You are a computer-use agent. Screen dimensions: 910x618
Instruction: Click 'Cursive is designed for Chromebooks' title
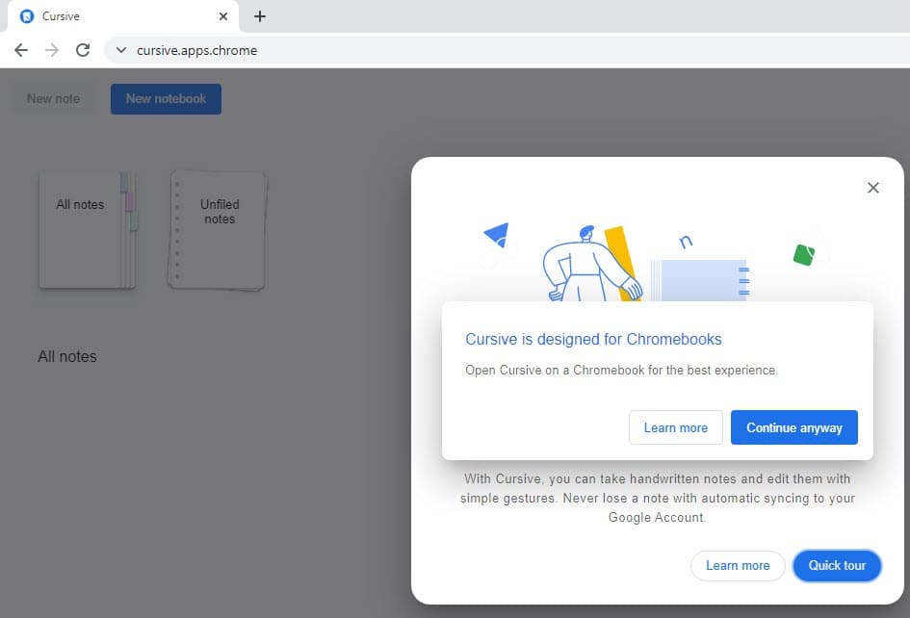tap(593, 340)
